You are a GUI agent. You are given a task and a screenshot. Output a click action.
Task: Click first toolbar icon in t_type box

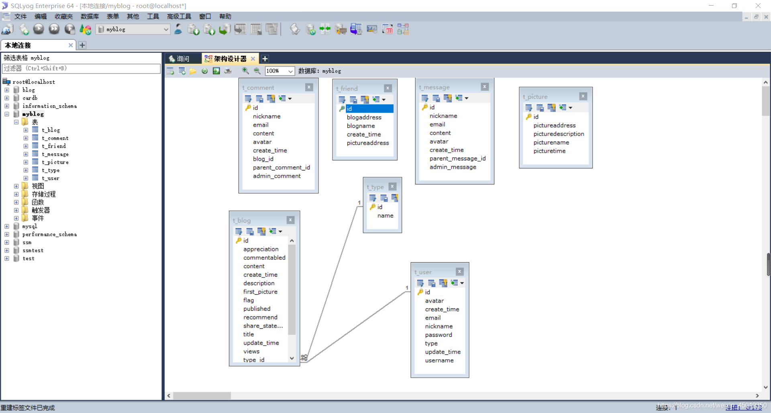[x=373, y=198]
